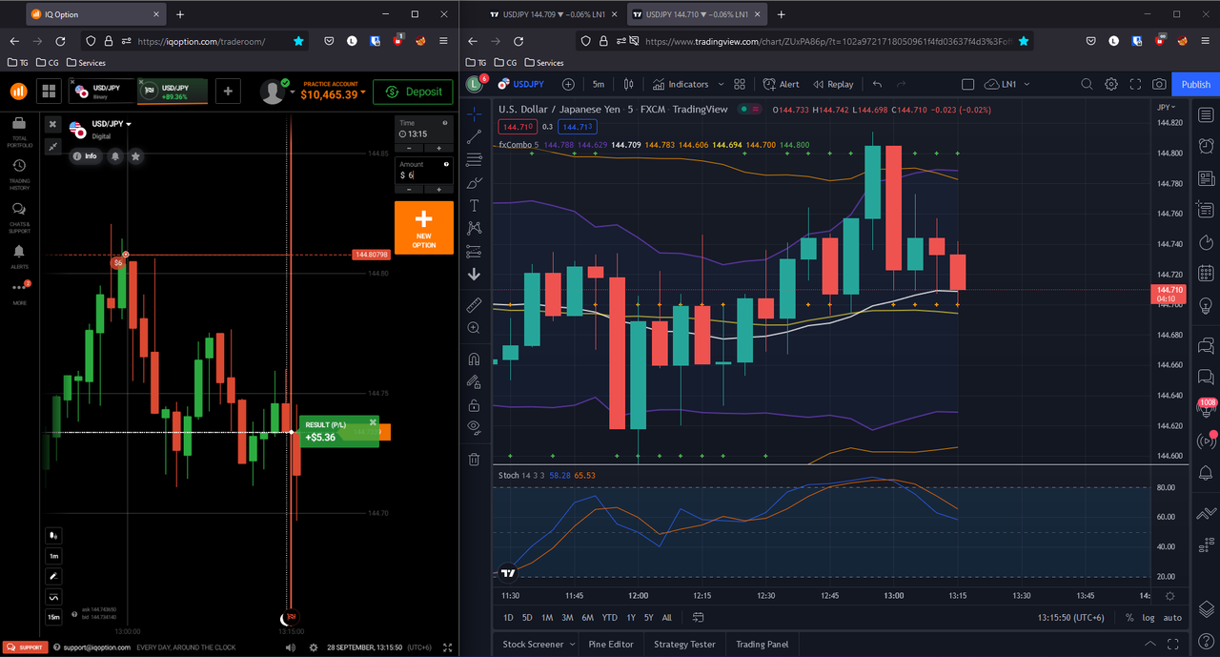
Task: Click the blue Publish button
Action: (1195, 84)
